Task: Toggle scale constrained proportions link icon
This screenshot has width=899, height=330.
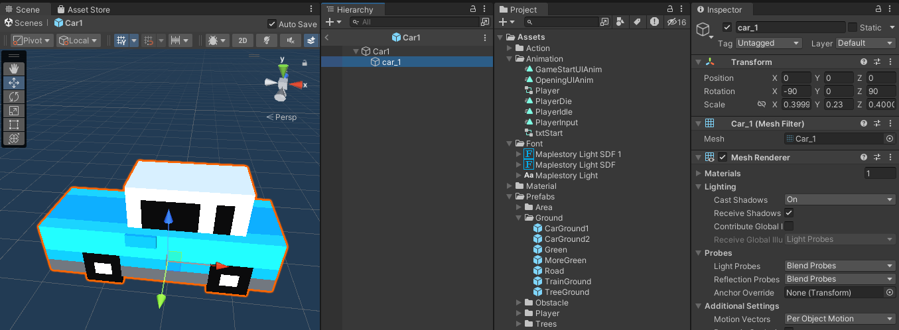Action: tap(762, 105)
